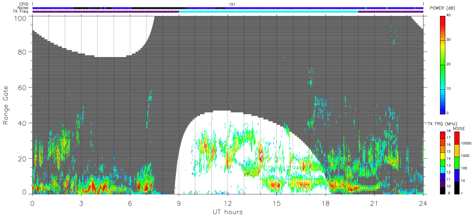Click the 40 label on Range Gate axis

(x=22, y=123)
